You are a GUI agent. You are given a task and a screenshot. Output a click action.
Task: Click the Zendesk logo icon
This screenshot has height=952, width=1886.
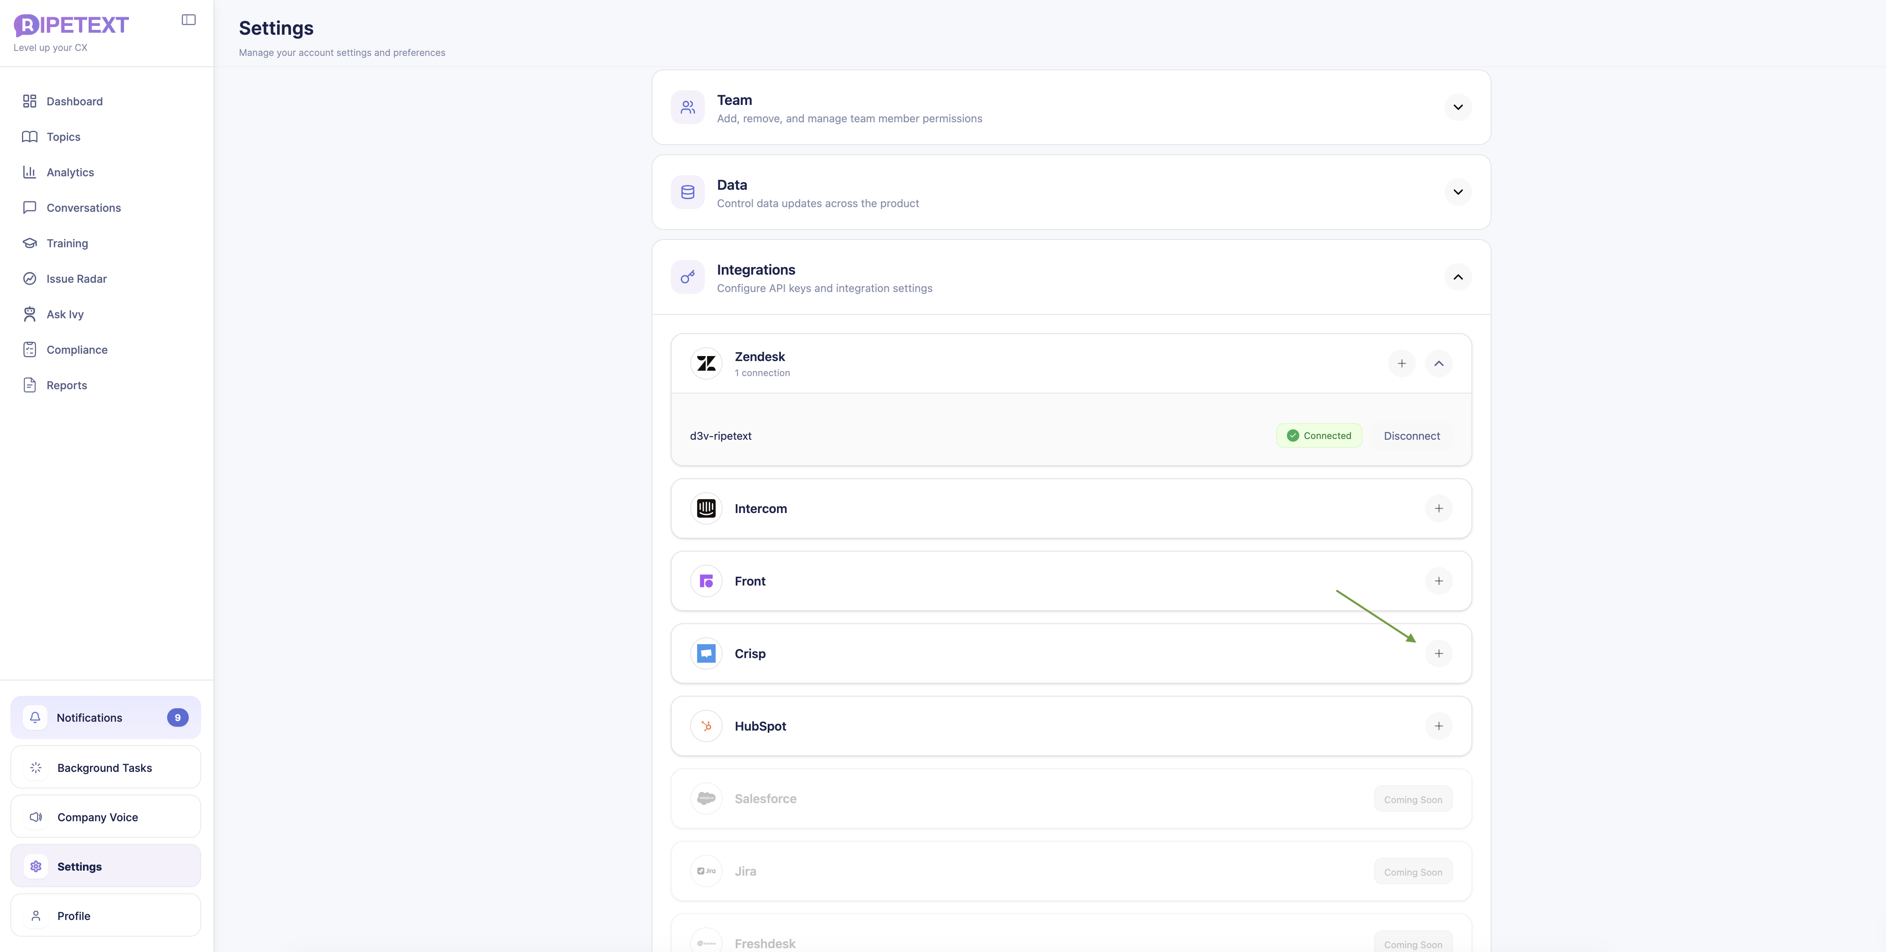706,364
